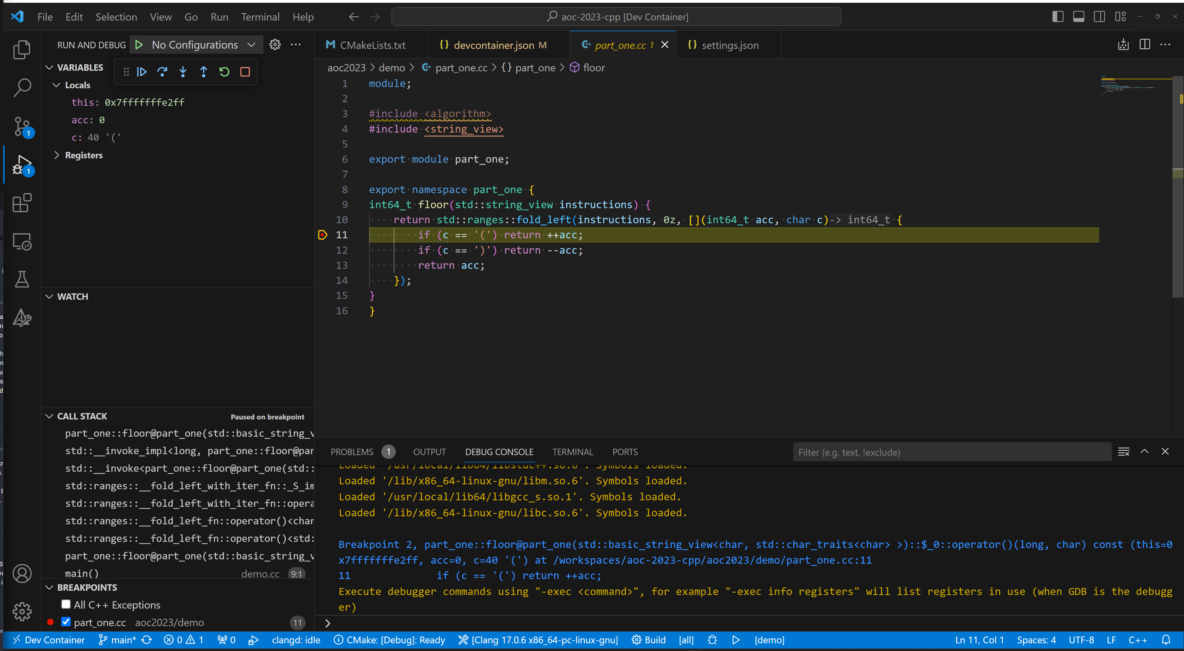The image size is (1184, 651).
Task: Open the Run menu
Action: coord(219,17)
